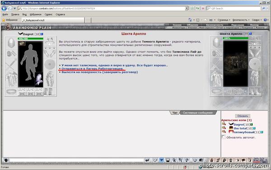This screenshot has height=170, width=271.
Task: Click the walking figure chat icon
Action: (174, 161)
